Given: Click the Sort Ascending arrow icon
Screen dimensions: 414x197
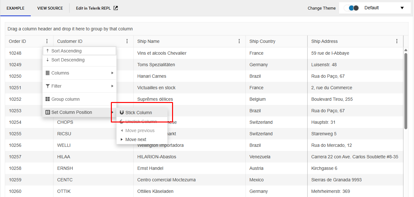Looking at the screenshot, I should coord(47,51).
